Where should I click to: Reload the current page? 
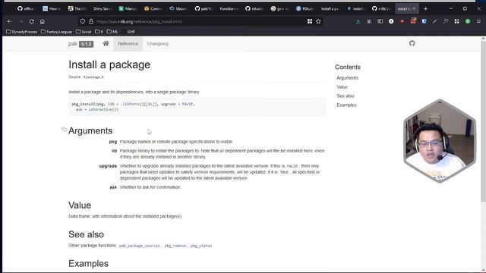[32, 21]
